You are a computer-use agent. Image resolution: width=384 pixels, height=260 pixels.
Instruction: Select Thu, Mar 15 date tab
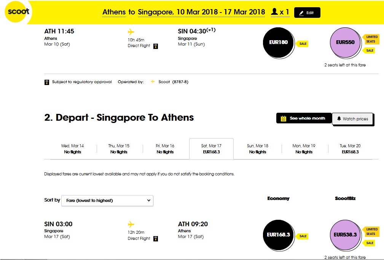pos(119,149)
